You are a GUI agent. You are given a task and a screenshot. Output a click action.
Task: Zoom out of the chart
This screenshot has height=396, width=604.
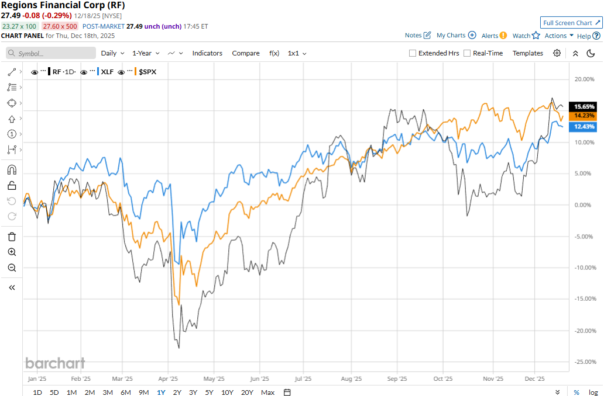click(x=12, y=268)
